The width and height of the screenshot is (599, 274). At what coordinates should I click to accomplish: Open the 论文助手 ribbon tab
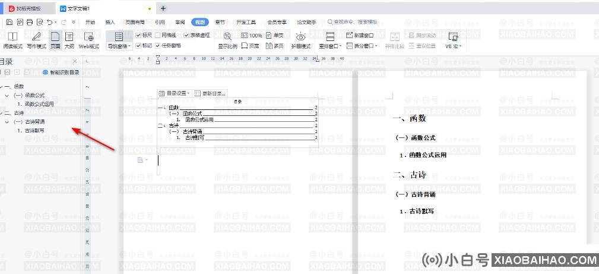pyautogui.click(x=307, y=22)
